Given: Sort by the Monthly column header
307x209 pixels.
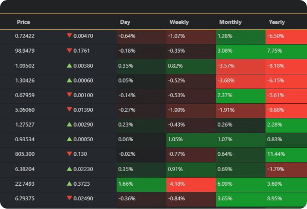Looking at the screenshot, I should (x=230, y=22).
